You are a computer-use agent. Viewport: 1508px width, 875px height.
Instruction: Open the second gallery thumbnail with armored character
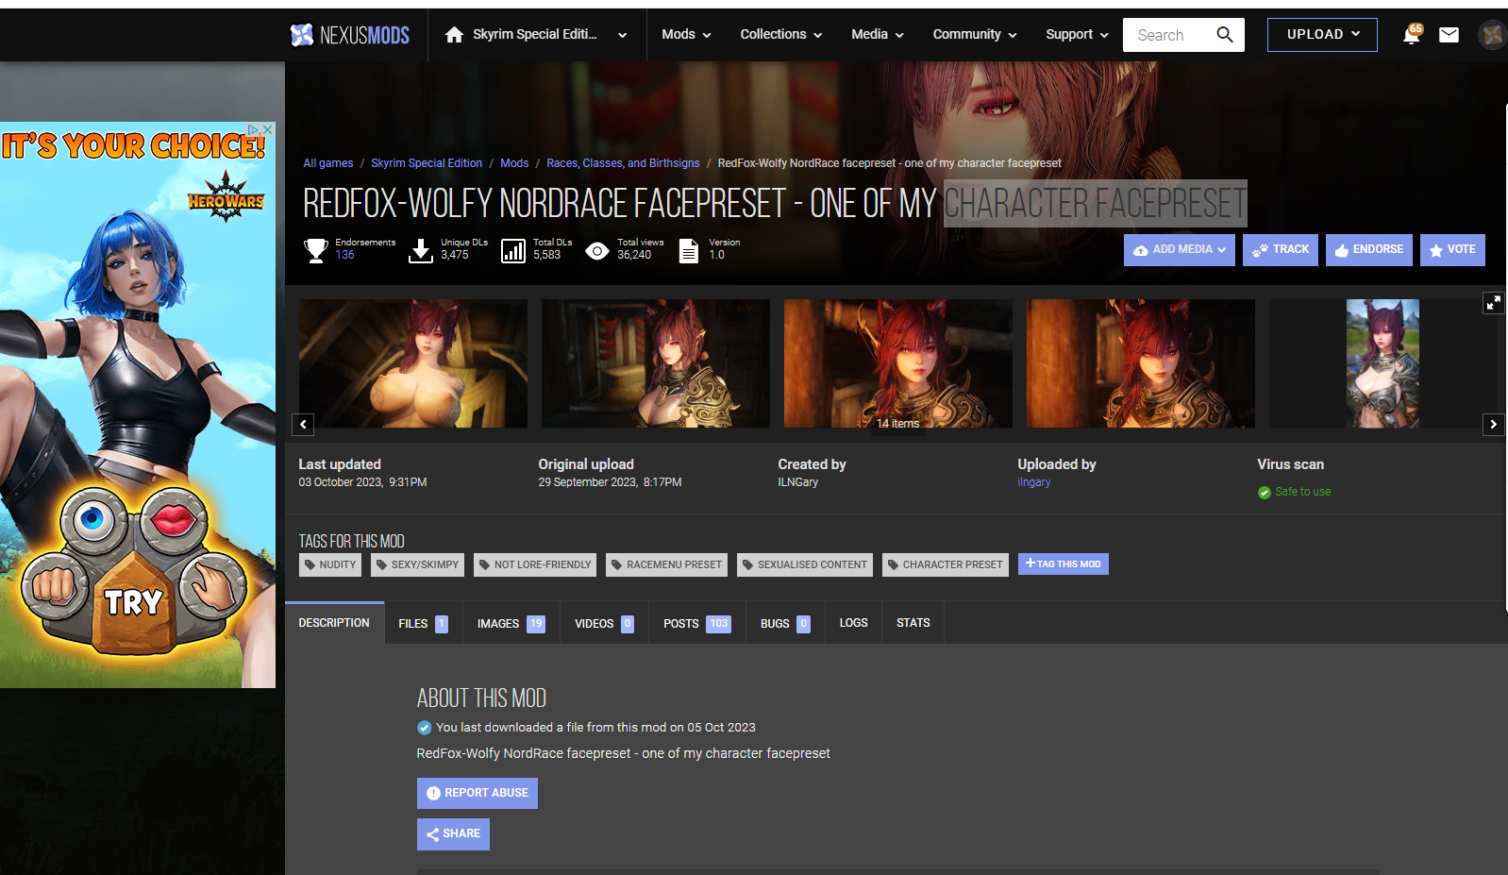click(x=656, y=363)
